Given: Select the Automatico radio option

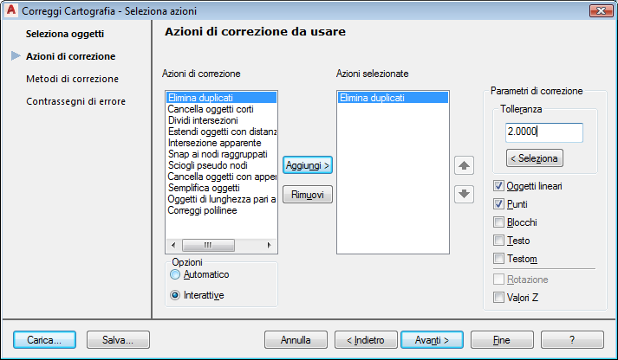Looking at the screenshot, I should tap(175, 274).
